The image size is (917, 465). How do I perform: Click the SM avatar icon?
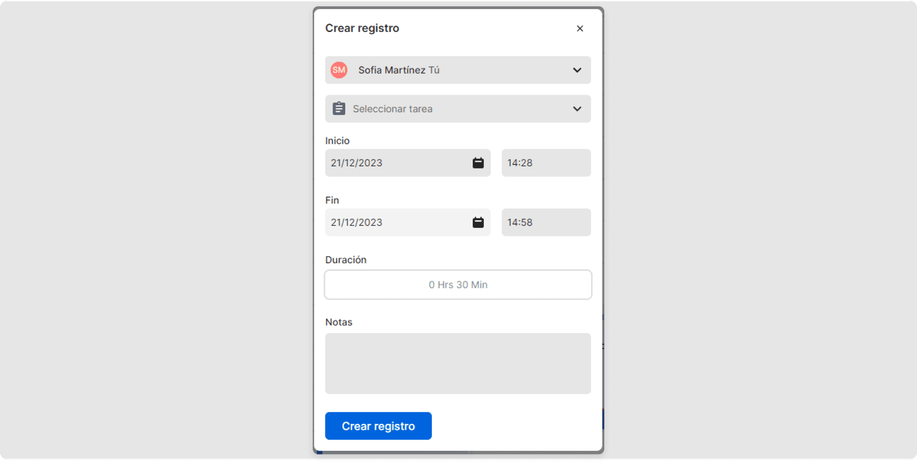coord(339,70)
